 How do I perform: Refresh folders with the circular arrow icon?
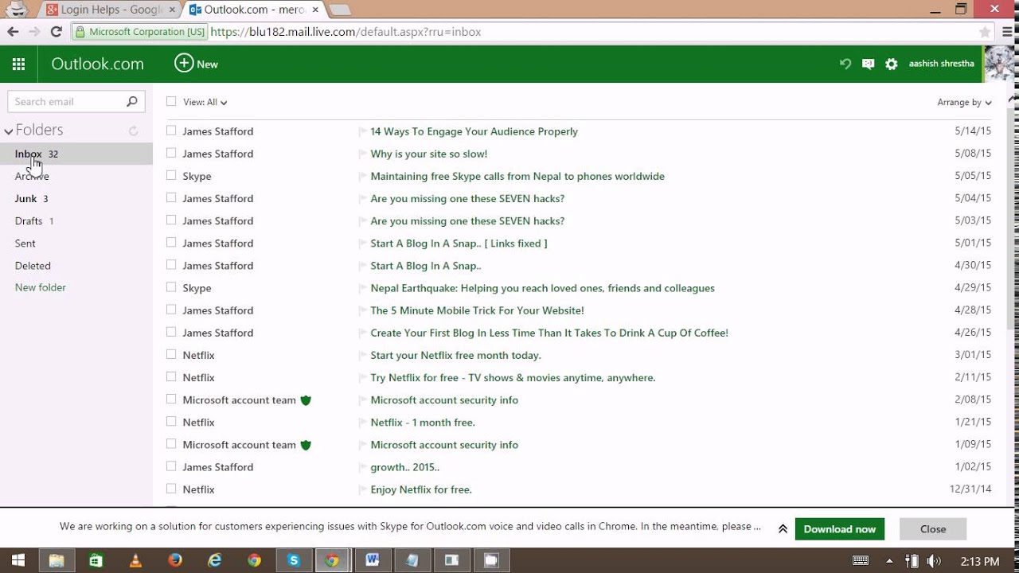134,131
